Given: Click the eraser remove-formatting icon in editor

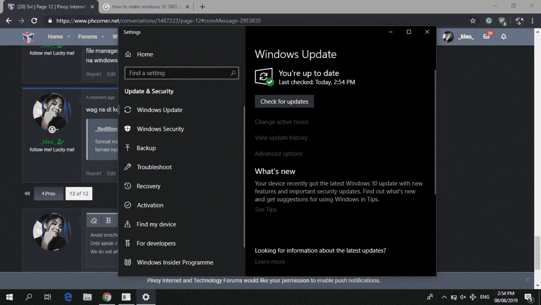Looking at the screenshot, I should coord(94,220).
